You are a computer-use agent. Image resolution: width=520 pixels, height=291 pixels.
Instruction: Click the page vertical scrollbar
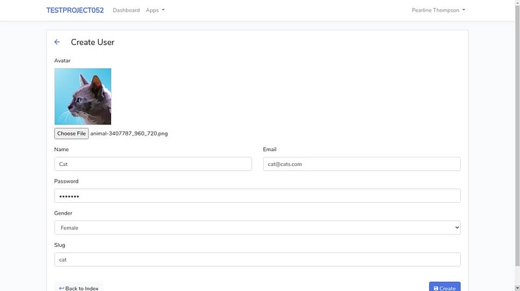coord(517,135)
